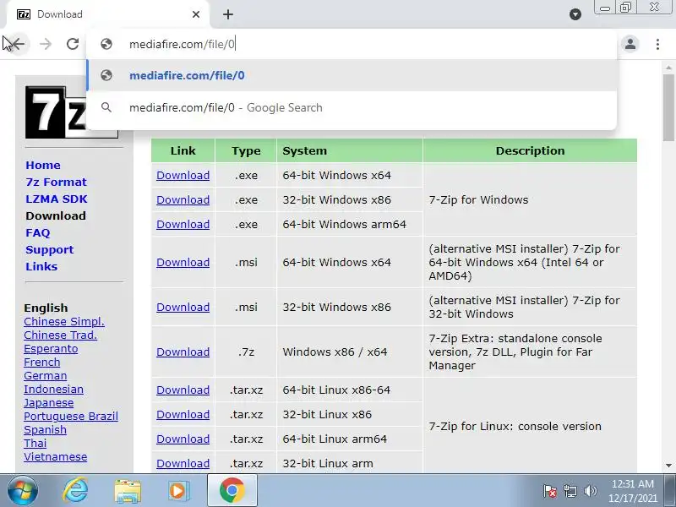The width and height of the screenshot is (676, 507).
Task: Reload the page with the refresh icon
Action: pyautogui.click(x=73, y=44)
